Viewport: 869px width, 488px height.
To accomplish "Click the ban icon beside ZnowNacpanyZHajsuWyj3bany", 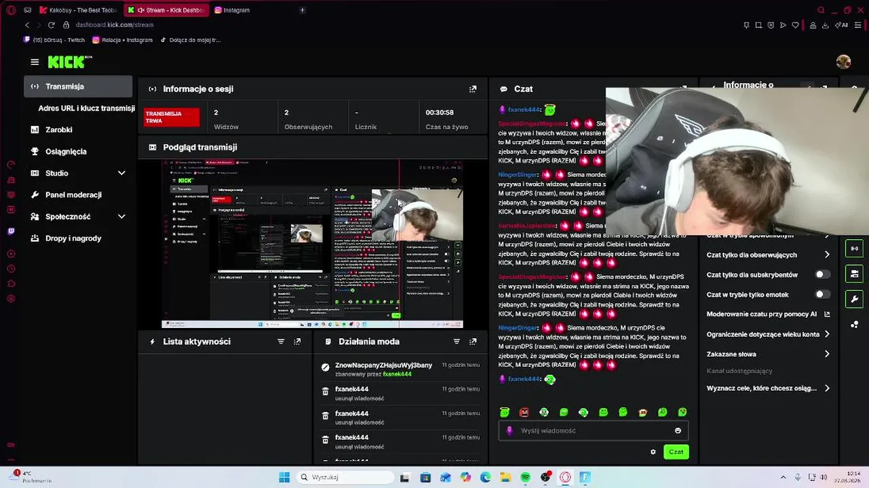I will tap(325, 367).
